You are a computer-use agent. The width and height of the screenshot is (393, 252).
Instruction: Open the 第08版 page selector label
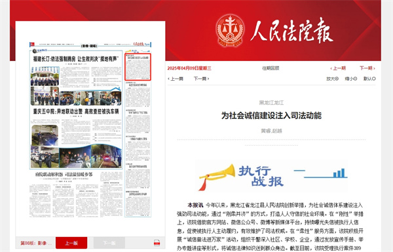(36, 243)
